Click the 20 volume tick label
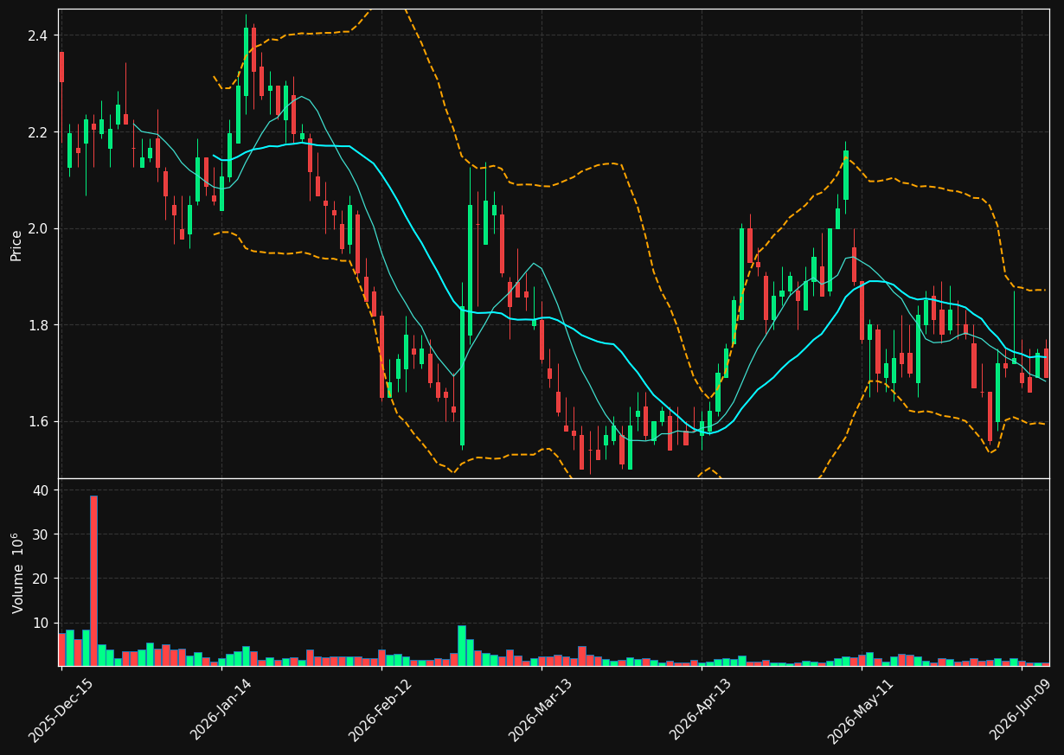Screen dimensions: 1064x755 [x=40, y=579]
